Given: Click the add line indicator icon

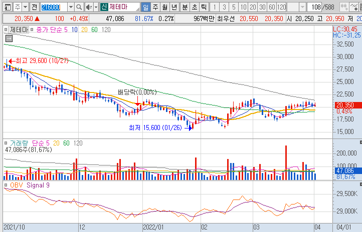Looking at the screenshot, I should pos(353,7).
